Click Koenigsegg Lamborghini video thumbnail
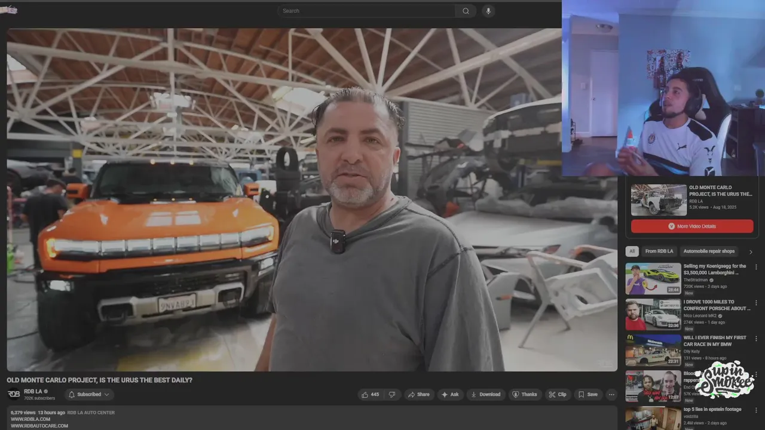 pyautogui.click(x=653, y=278)
